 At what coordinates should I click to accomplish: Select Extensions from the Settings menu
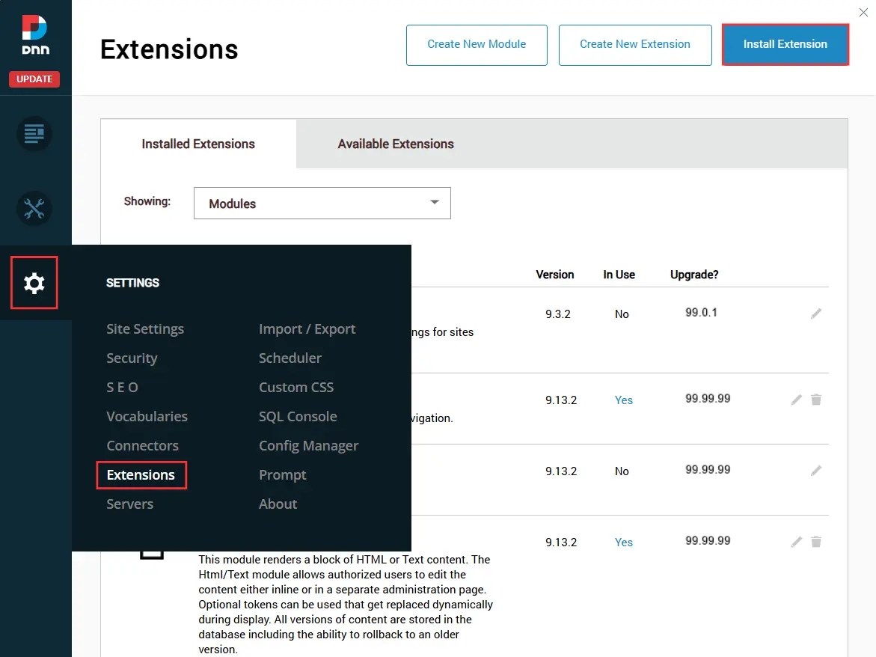click(x=141, y=474)
